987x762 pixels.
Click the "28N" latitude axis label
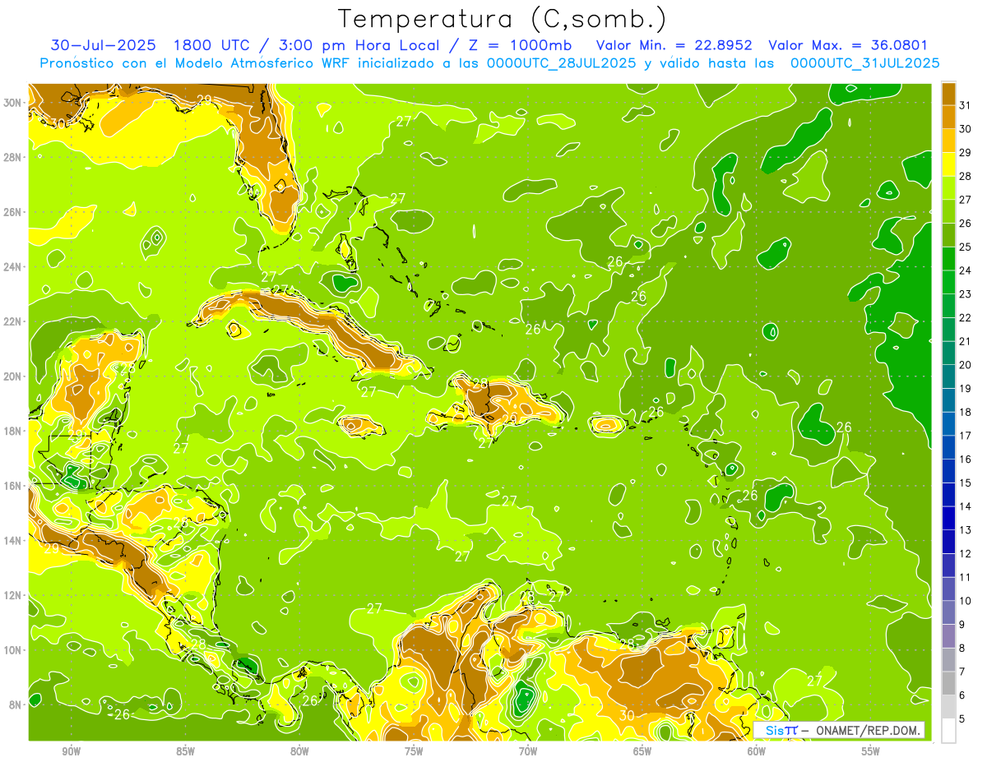[x=13, y=157]
